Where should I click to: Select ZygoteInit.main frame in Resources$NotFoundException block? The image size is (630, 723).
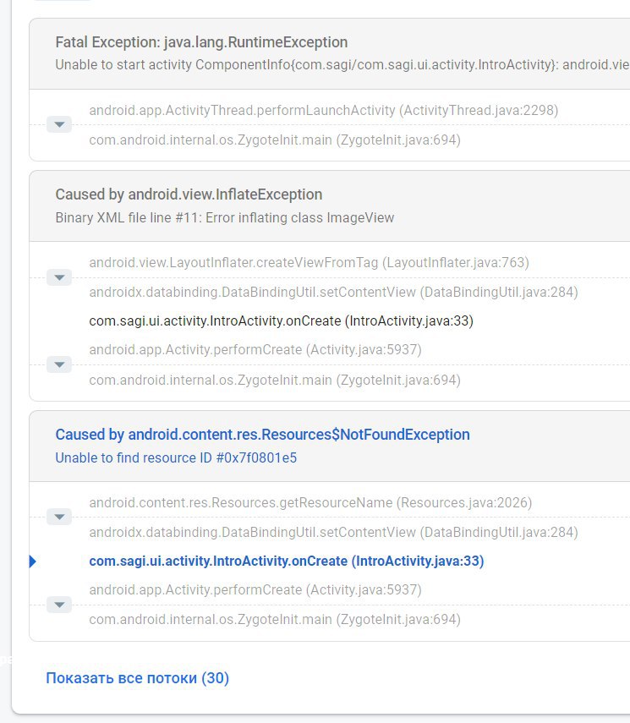pos(275,620)
